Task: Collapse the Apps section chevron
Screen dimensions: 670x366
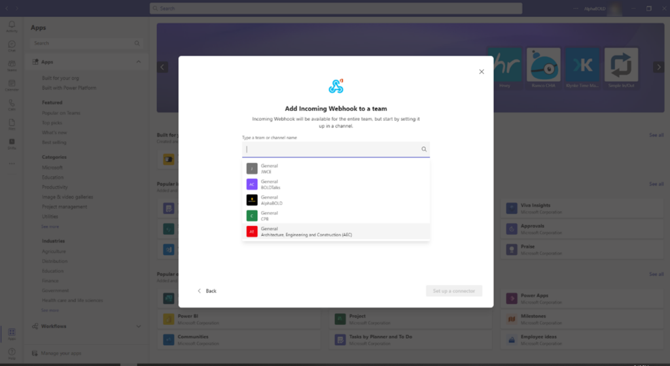Action: [x=138, y=62]
